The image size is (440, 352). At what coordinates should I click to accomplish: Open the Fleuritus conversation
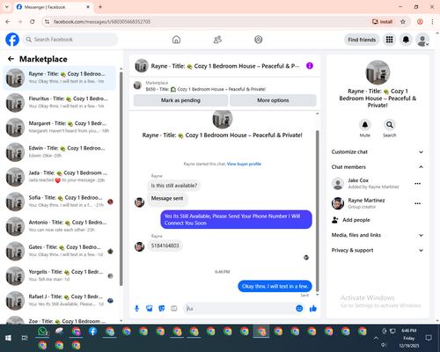60,103
